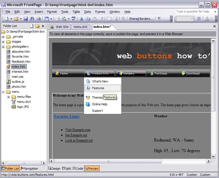Screen dimensions: 219x178
Task: Expand the _private folder
Action: pyautogui.click(x=3, y=37)
